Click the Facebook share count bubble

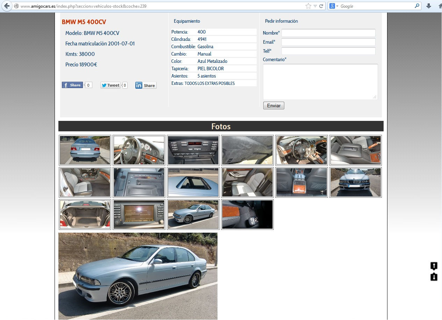pos(88,85)
